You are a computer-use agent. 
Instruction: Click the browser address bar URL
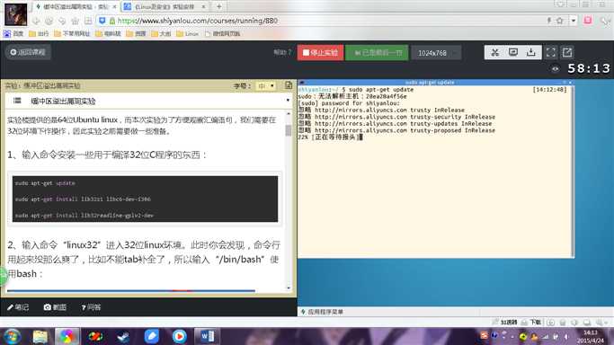tap(198, 21)
